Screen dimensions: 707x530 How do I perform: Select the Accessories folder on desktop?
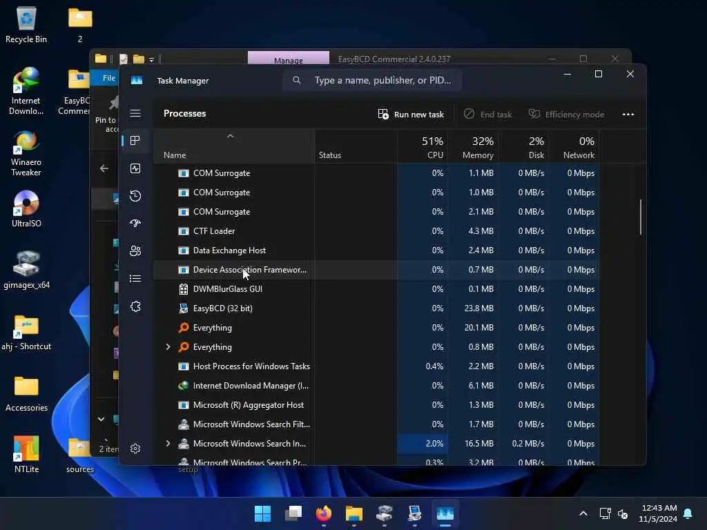click(x=26, y=393)
